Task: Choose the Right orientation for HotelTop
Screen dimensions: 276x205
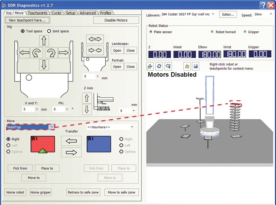Action: click(9, 139)
